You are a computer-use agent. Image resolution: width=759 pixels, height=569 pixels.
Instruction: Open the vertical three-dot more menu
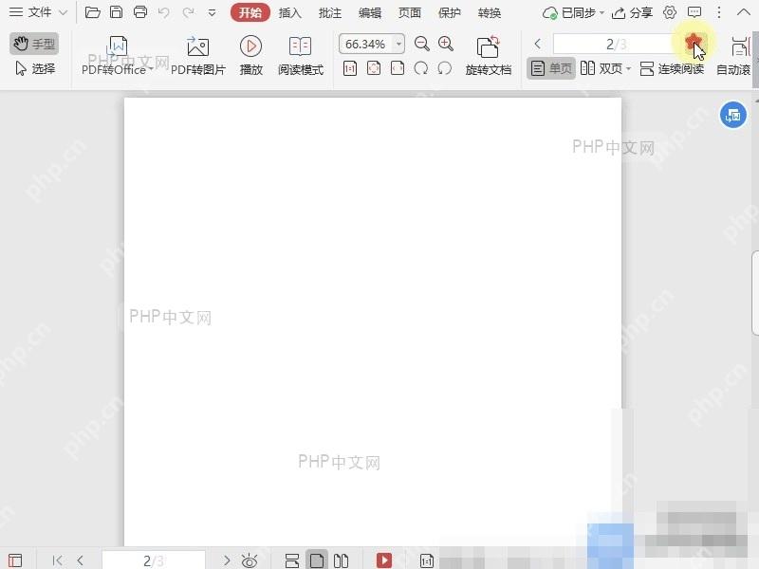719,12
